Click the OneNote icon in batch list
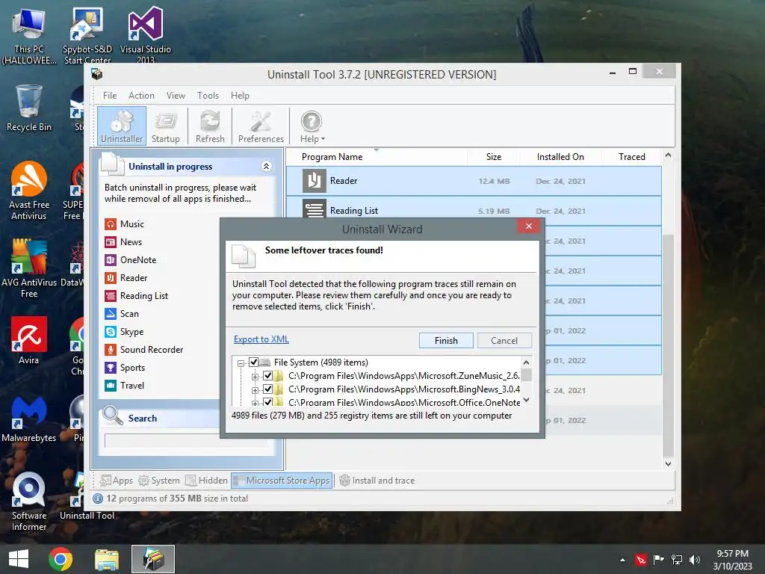Image resolution: width=765 pixels, height=574 pixels. tap(111, 260)
